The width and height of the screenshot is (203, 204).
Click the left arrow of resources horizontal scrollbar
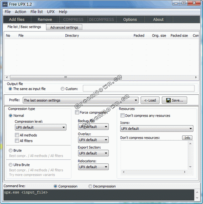pos(123,172)
